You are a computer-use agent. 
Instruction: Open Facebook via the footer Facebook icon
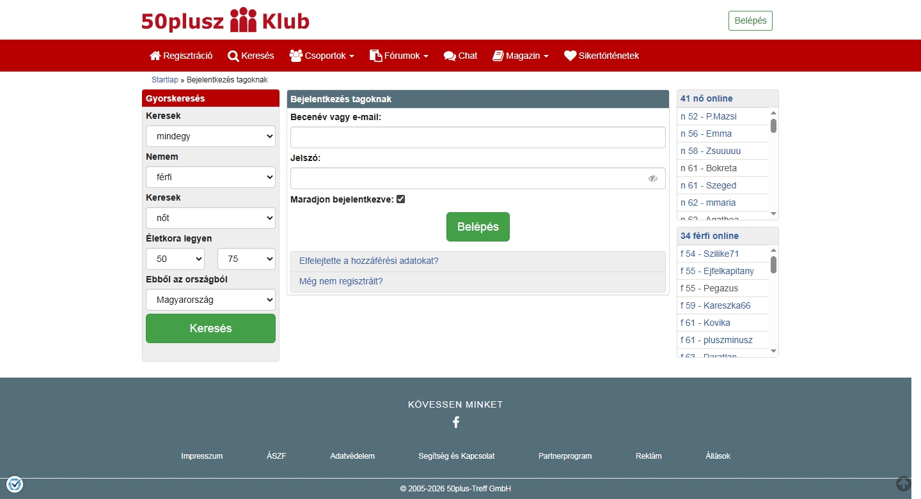tap(455, 422)
